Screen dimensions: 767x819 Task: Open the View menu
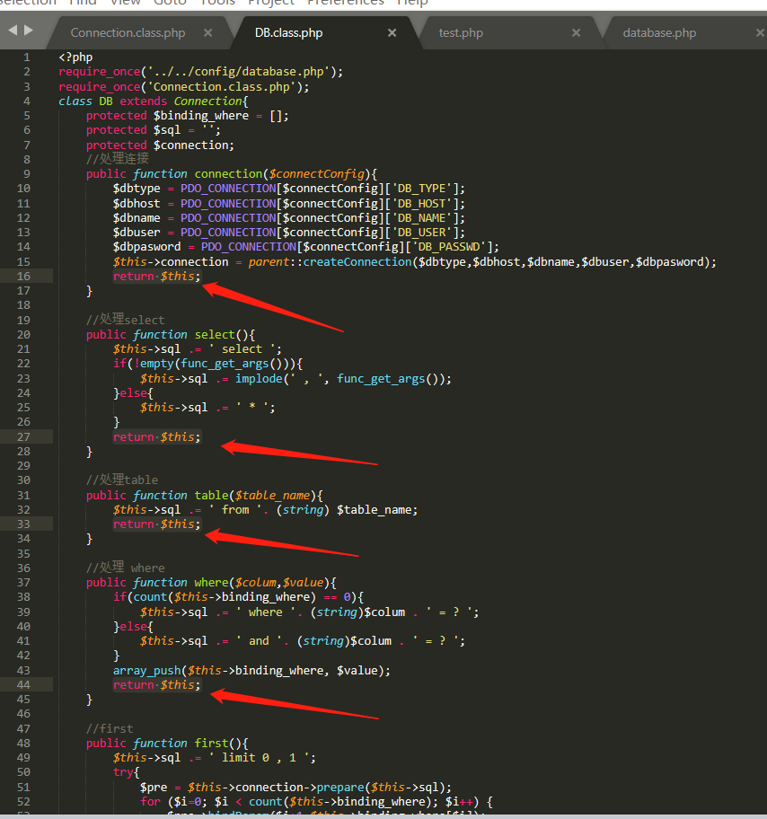click(125, 4)
